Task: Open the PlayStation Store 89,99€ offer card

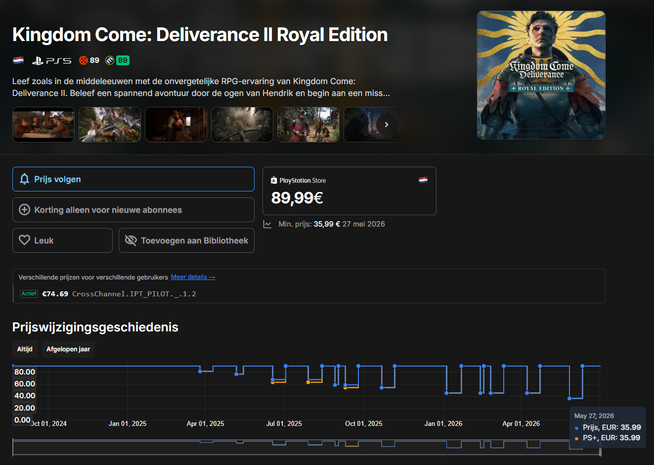Action: click(x=349, y=191)
